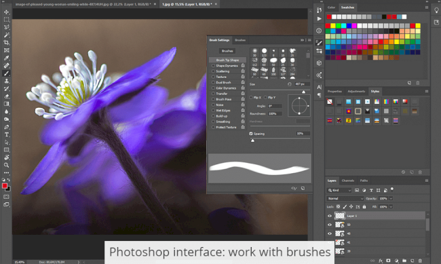Select Layer 1 thumbnail

[340, 216]
